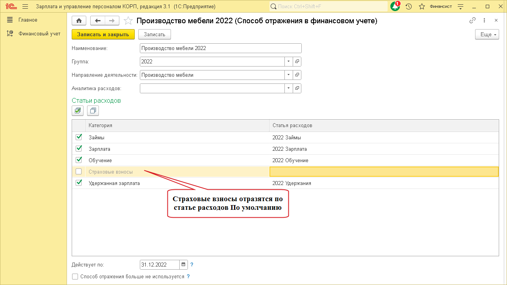Click the Записать button
Screen dimensions: 507x285
click(154, 35)
